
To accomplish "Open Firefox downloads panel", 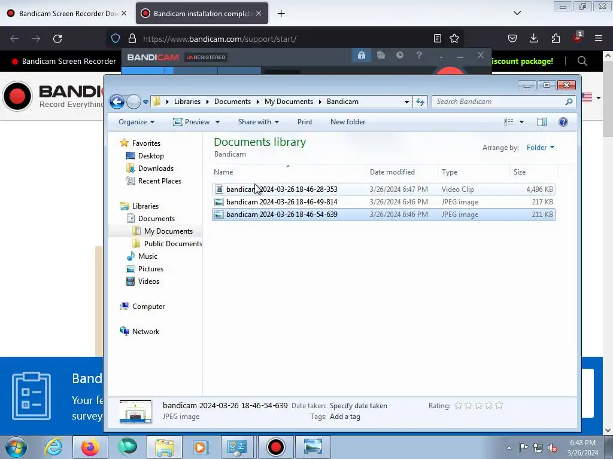I will click(533, 38).
